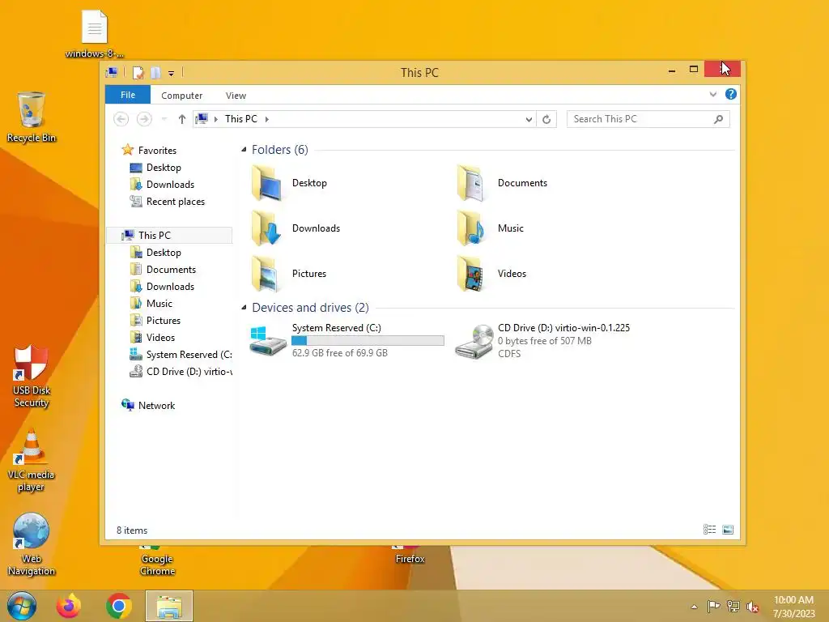This screenshot has height=622, width=829.
Task: Switch to Large icons view in status bar
Action: click(728, 530)
